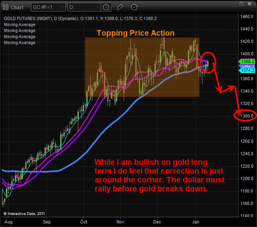This screenshot has height=227, width=257.
Task: Click the 1320.0 price axis label
Action: tap(247, 103)
